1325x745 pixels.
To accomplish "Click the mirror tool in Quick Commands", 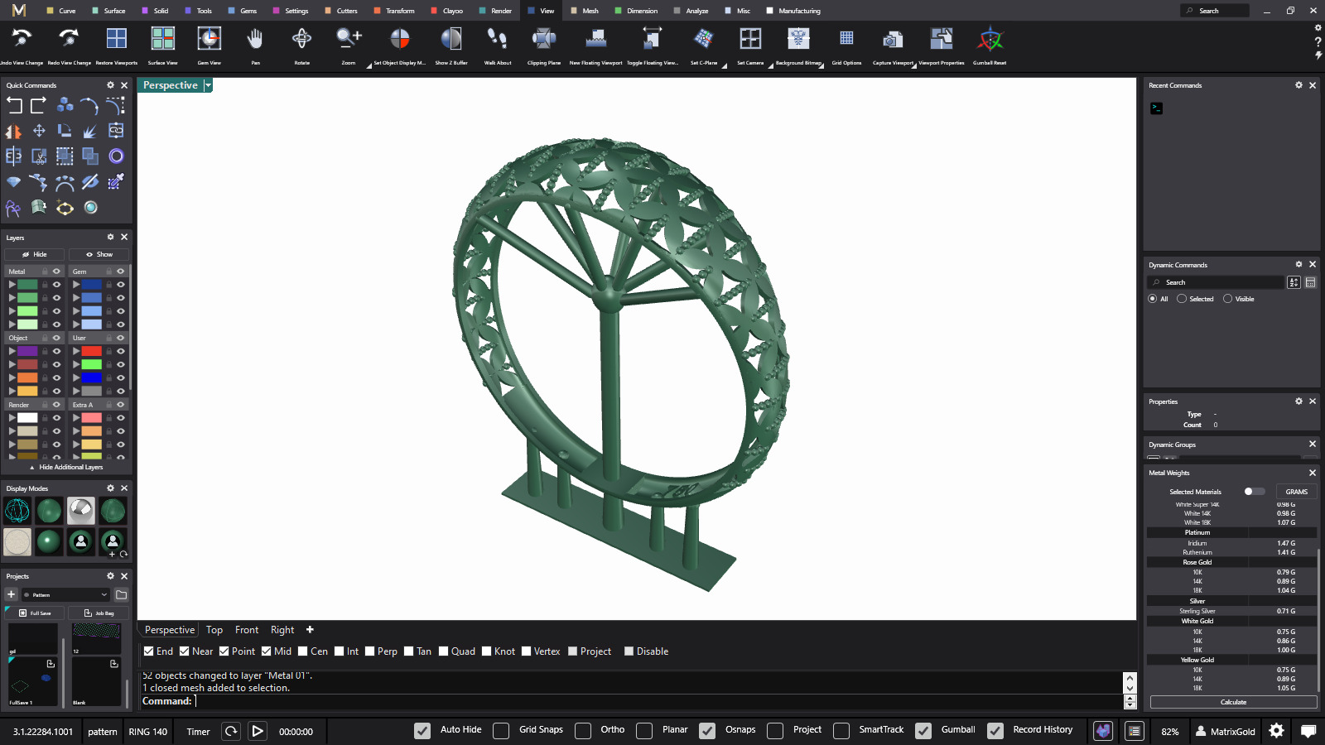I will [x=13, y=131].
